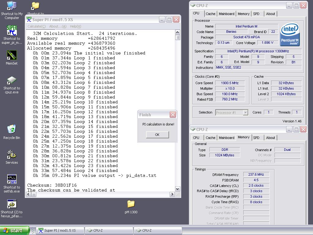The height and width of the screenshot is (235, 313).
Task: Click the Core Speed value 1900.5 MHz
Action: pyautogui.click(x=230, y=83)
